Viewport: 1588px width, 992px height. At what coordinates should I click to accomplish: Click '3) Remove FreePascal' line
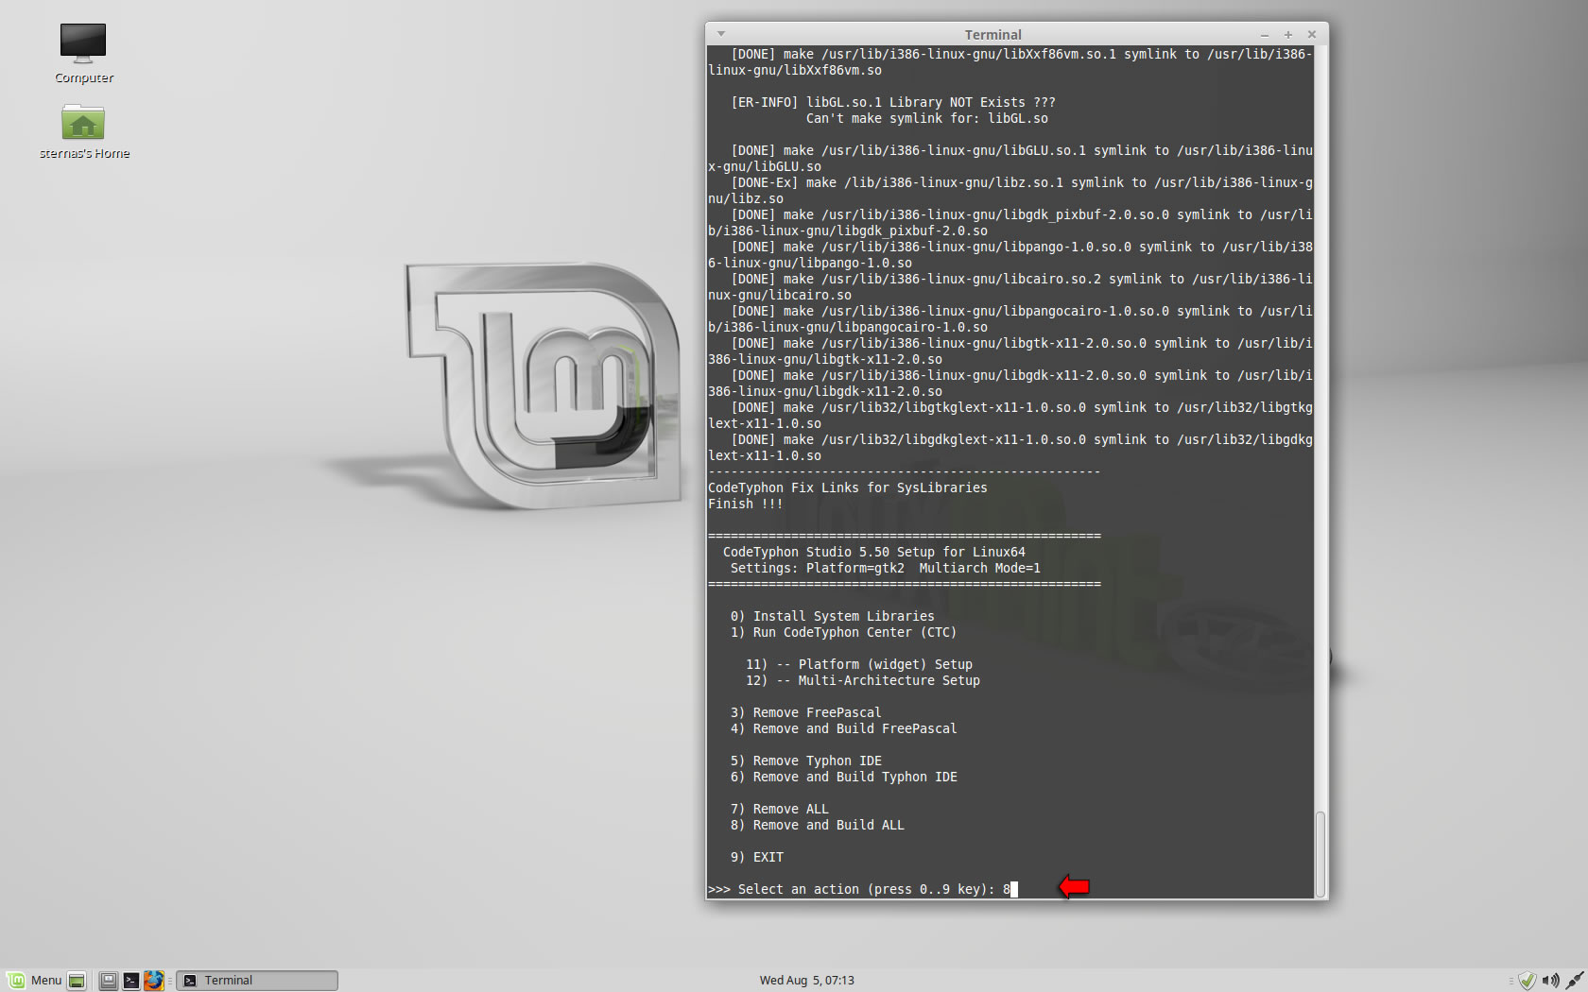pyautogui.click(x=805, y=712)
